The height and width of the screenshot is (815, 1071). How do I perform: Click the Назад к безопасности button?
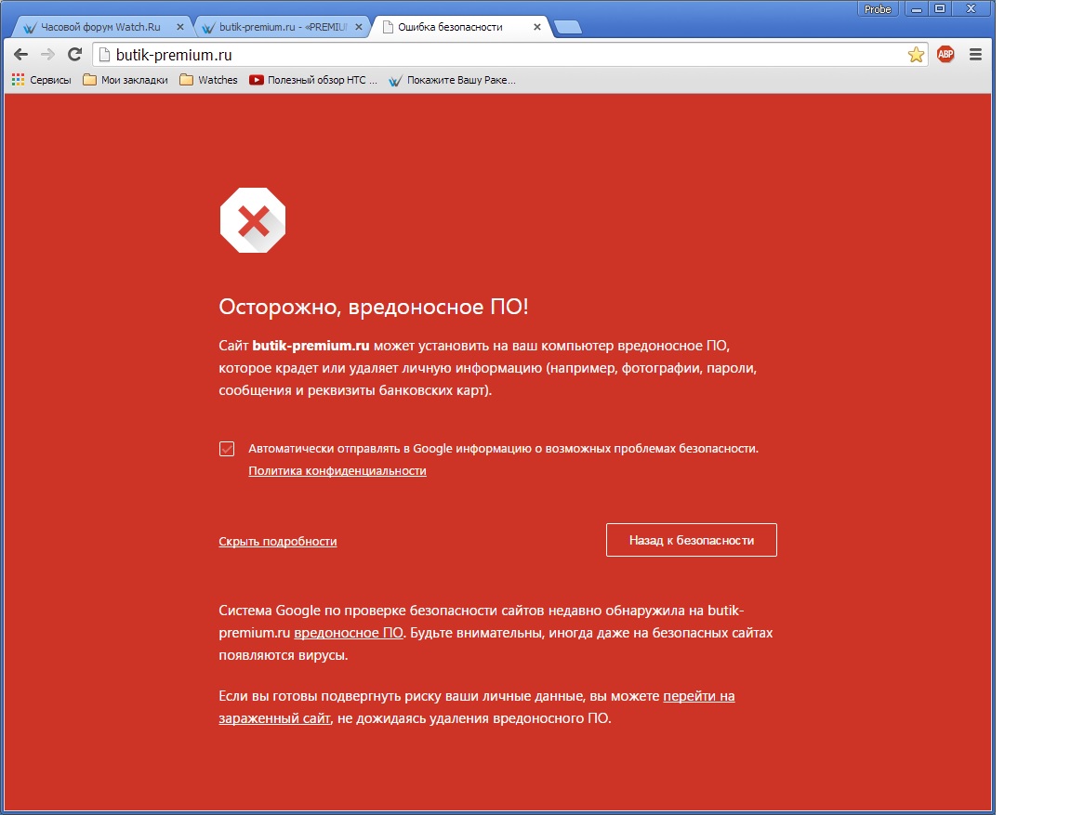point(691,540)
